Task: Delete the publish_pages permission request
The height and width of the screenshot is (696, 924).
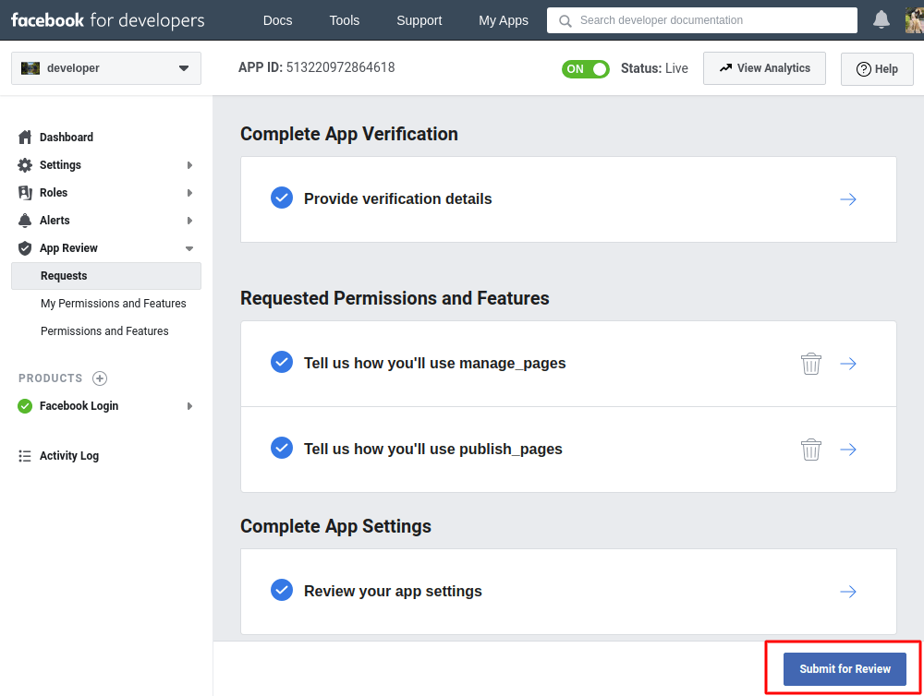Action: (x=811, y=450)
